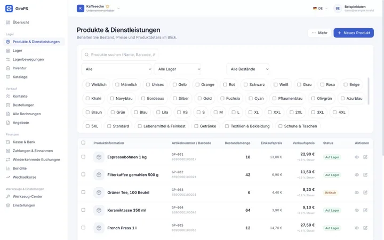Click the page vertical scrollbar
The image size is (384, 240).
click(x=383, y=78)
